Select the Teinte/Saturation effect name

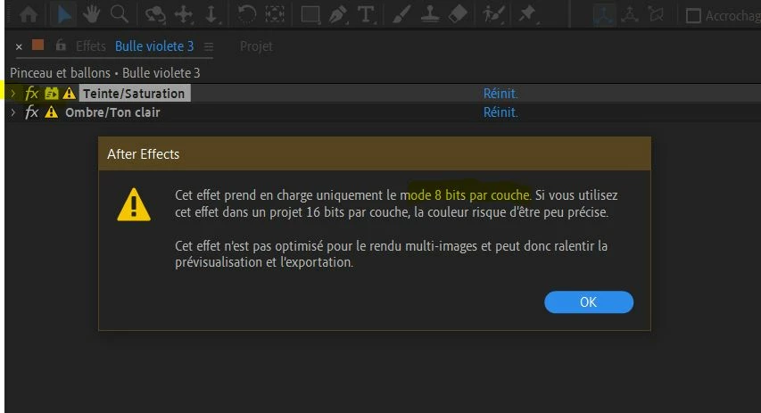pyautogui.click(x=134, y=93)
